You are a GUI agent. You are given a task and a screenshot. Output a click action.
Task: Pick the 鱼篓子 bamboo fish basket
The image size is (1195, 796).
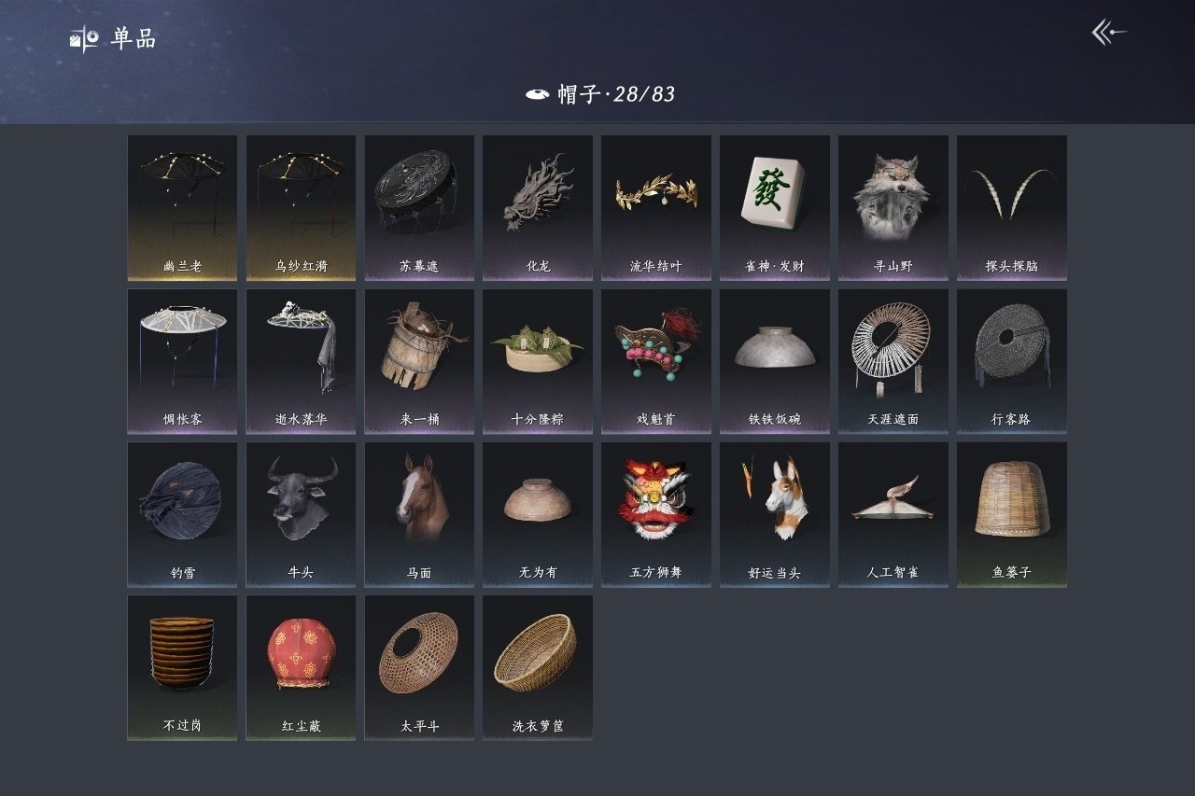[1011, 514]
